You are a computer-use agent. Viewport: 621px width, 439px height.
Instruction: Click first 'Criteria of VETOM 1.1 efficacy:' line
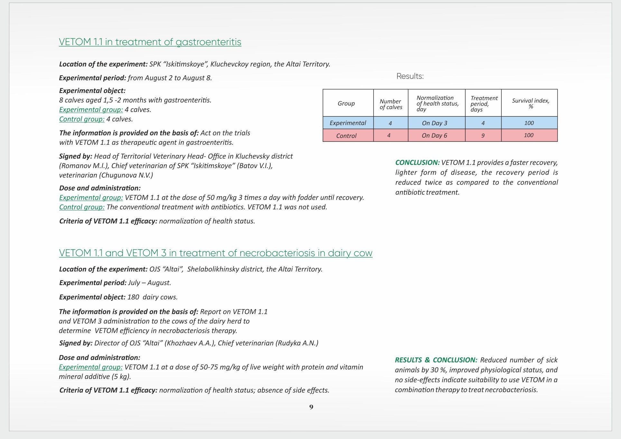tap(157, 221)
